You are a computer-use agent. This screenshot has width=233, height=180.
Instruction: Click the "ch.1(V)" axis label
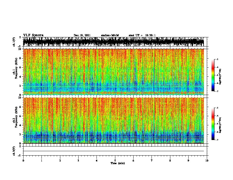[x=14, y=42]
